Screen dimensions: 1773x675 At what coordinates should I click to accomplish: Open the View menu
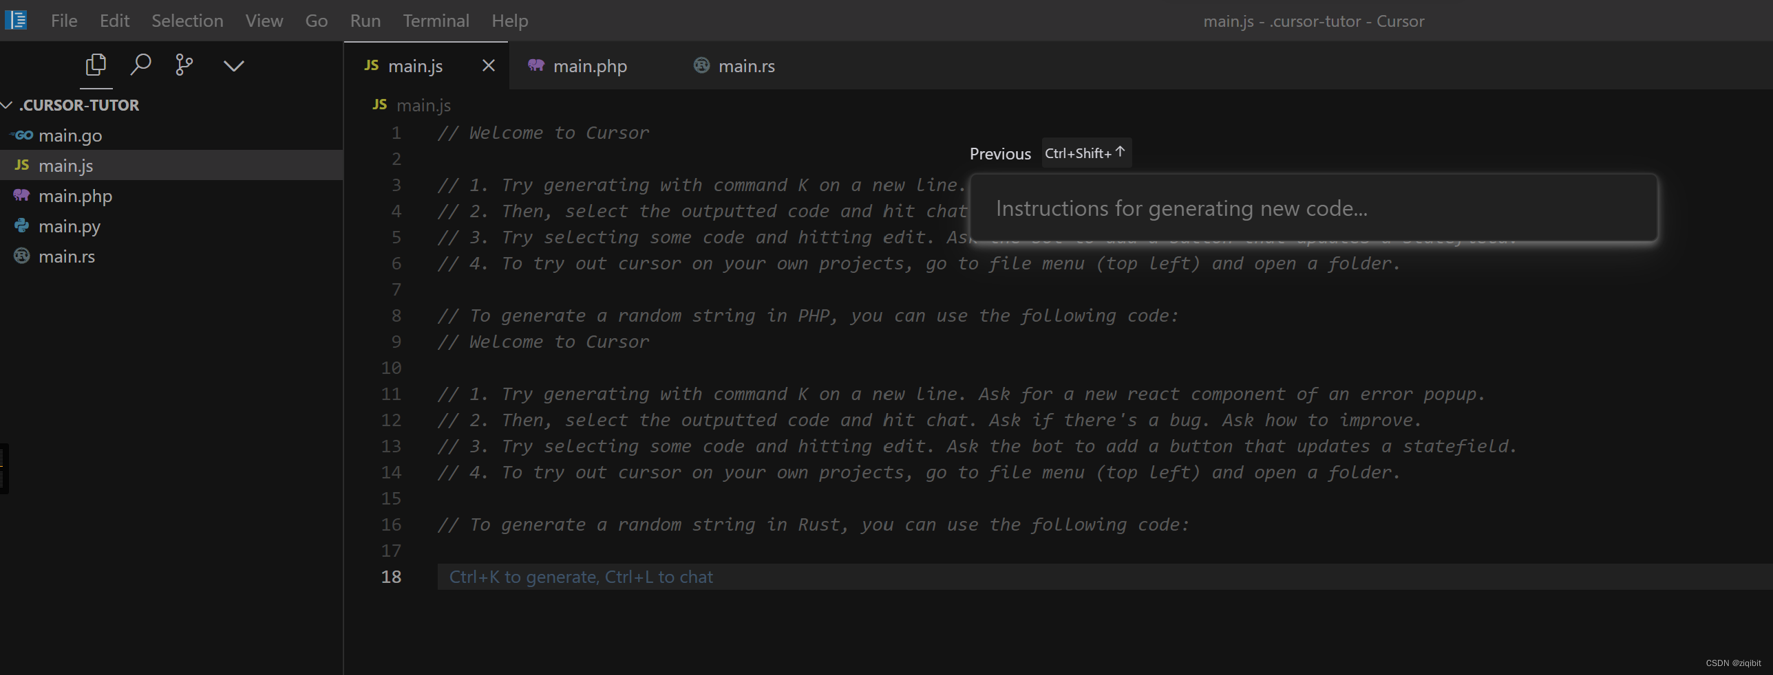click(264, 21)
